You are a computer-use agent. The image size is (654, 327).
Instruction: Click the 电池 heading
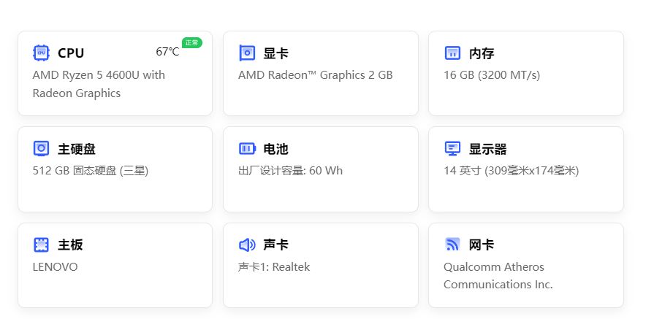pos(275,149)
